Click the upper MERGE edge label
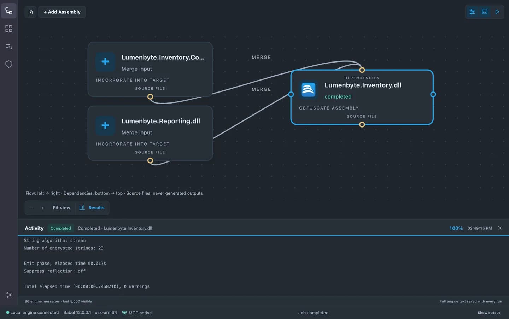Viewport: 509px width, 319px height. [261, 57]
